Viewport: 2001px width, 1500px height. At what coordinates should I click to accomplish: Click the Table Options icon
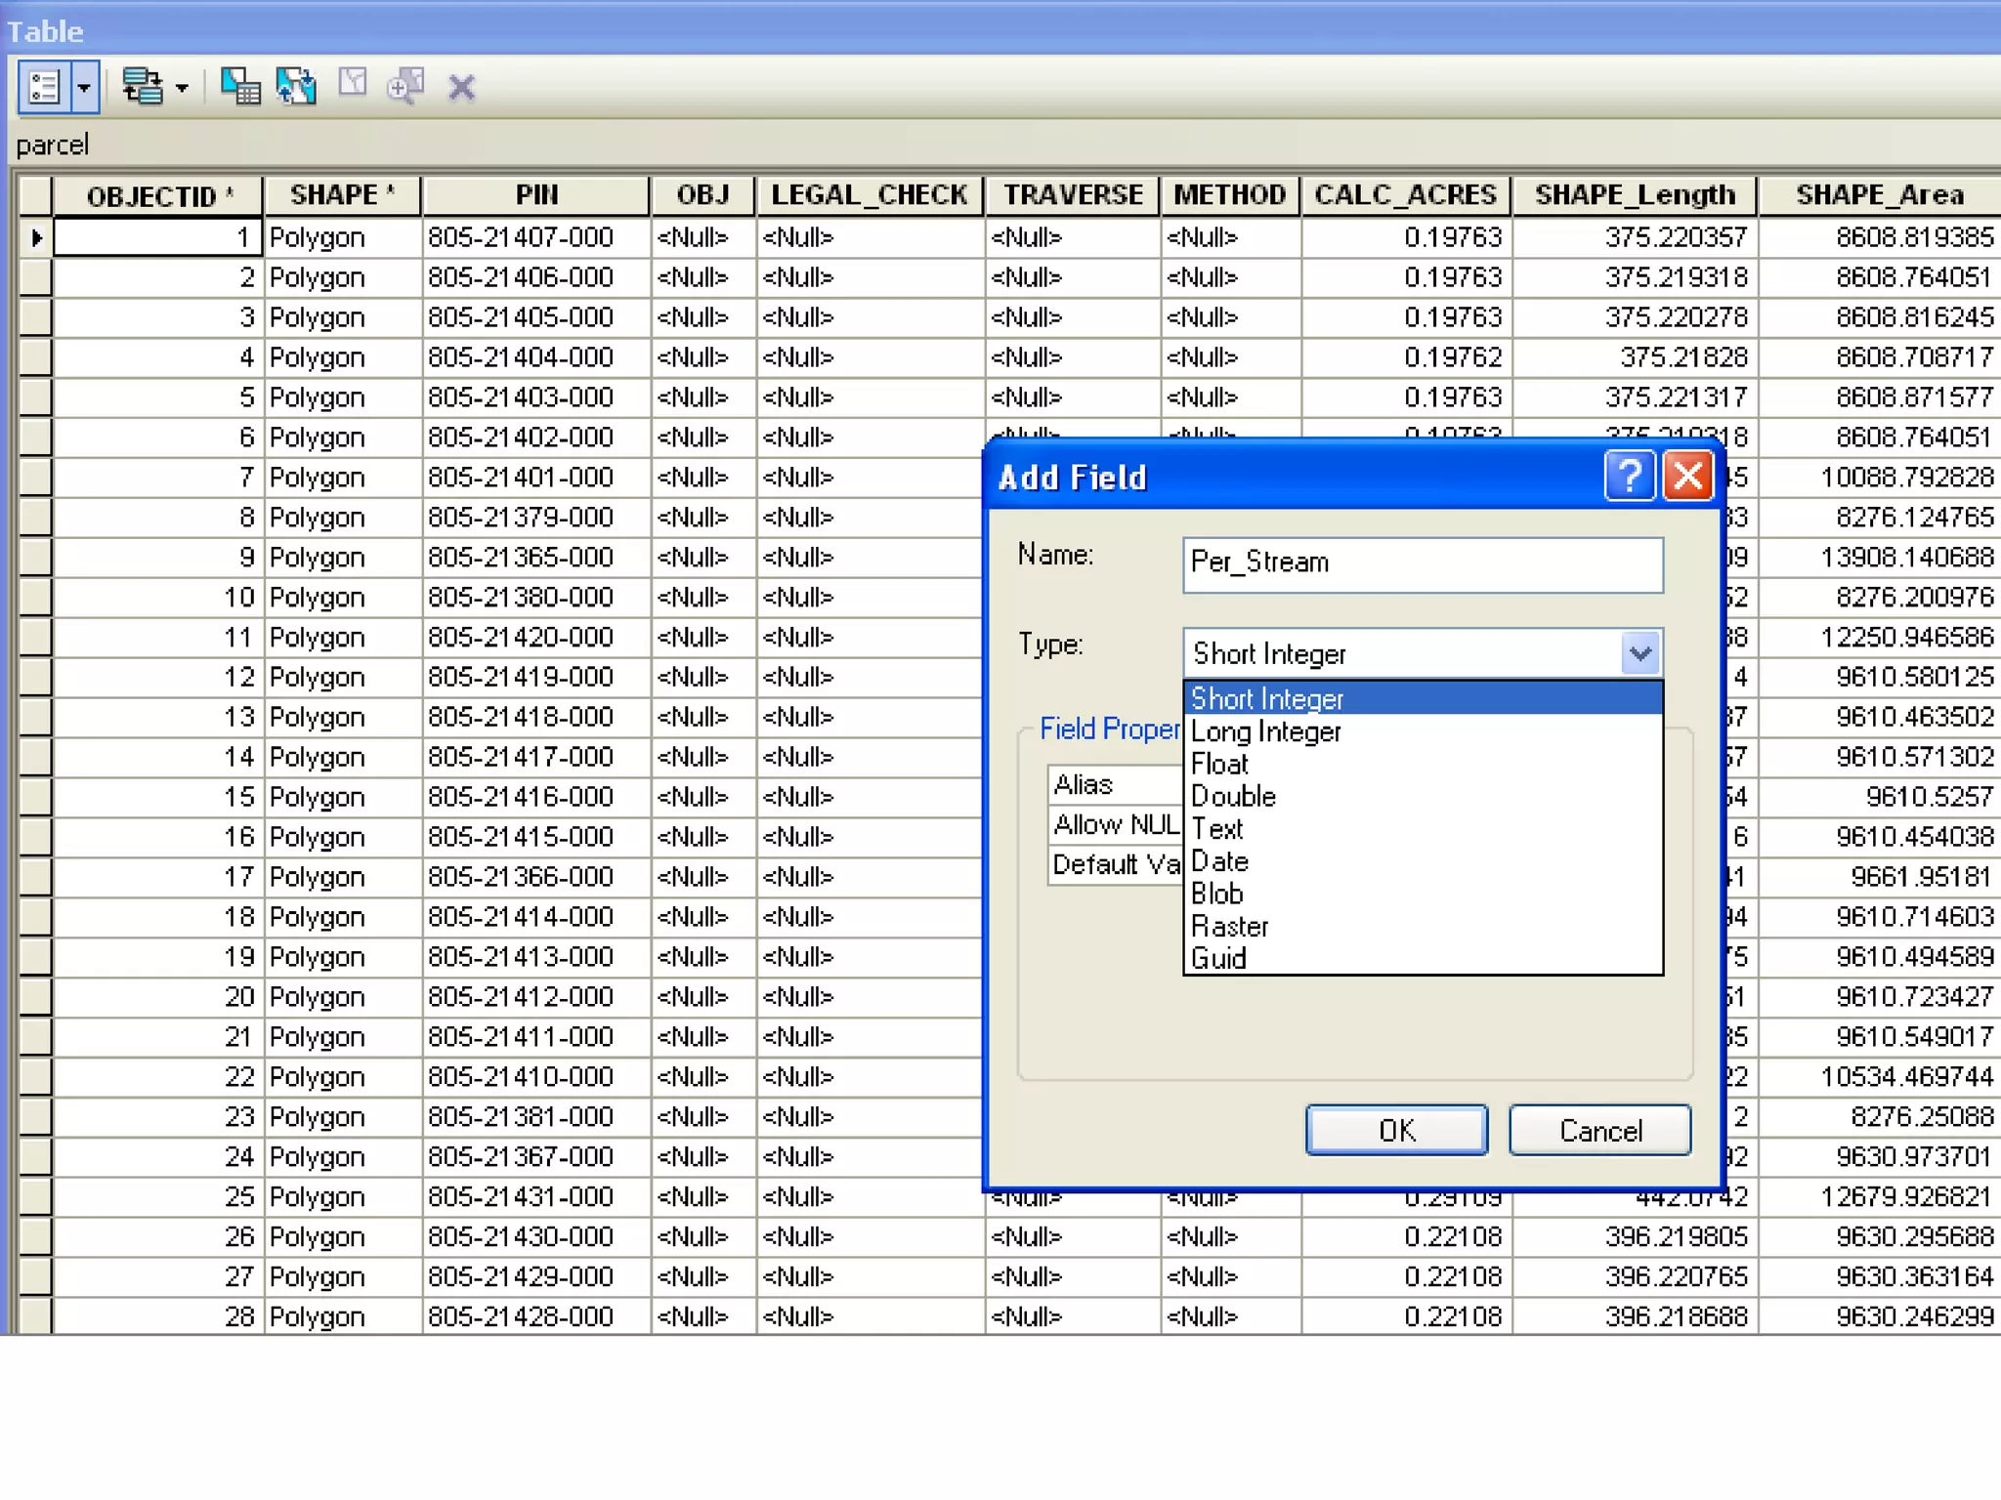tap(44, 87)
